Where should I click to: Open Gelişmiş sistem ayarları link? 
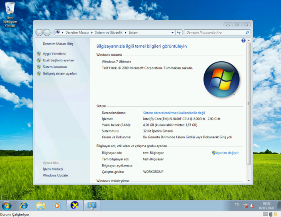[60, 73]
